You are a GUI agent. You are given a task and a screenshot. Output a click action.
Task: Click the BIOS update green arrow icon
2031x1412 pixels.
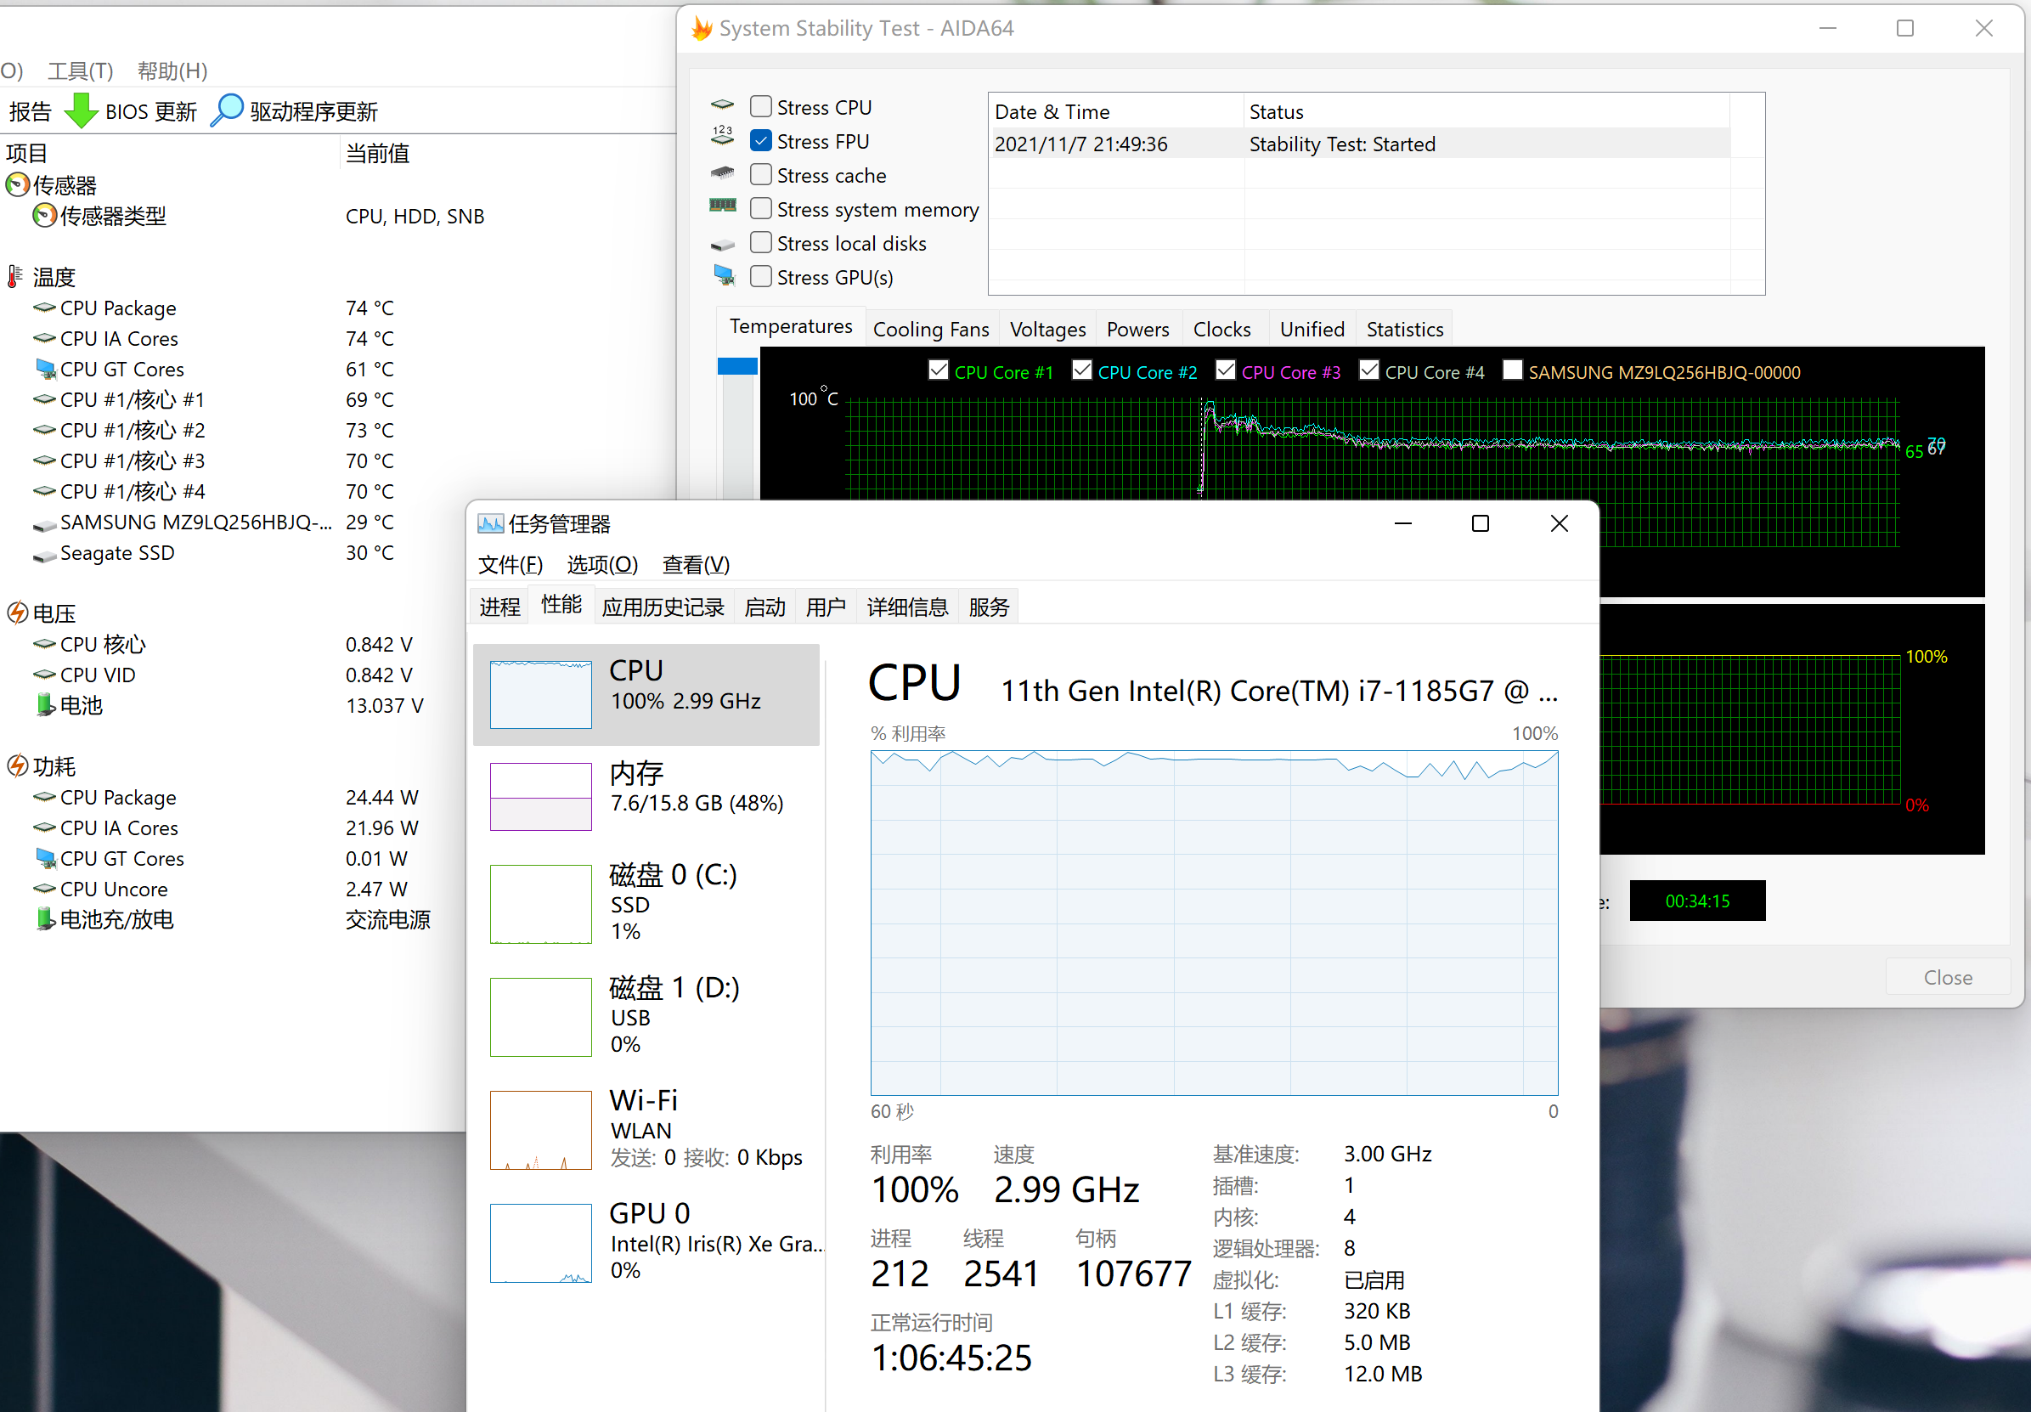pos(82,110)
